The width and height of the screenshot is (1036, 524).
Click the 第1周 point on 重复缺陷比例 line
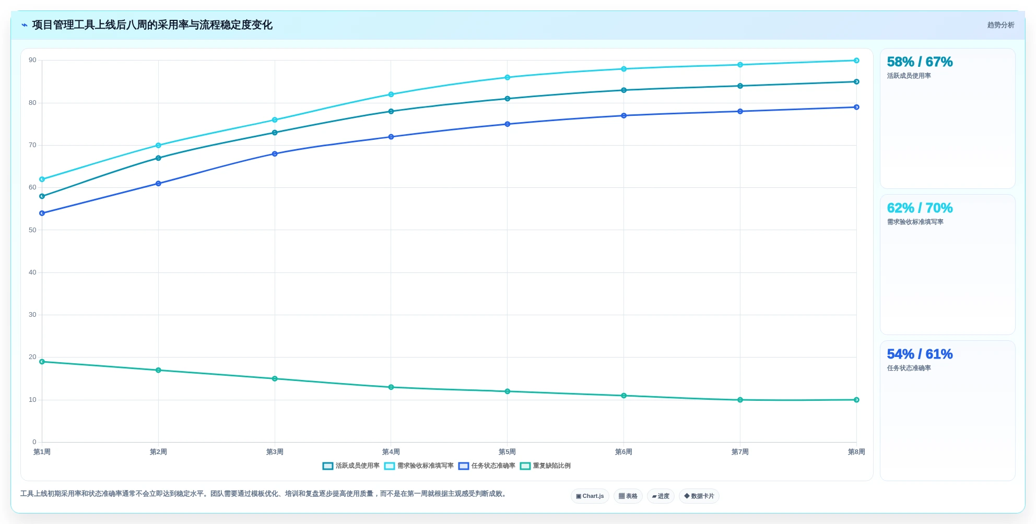coord(42,362)
